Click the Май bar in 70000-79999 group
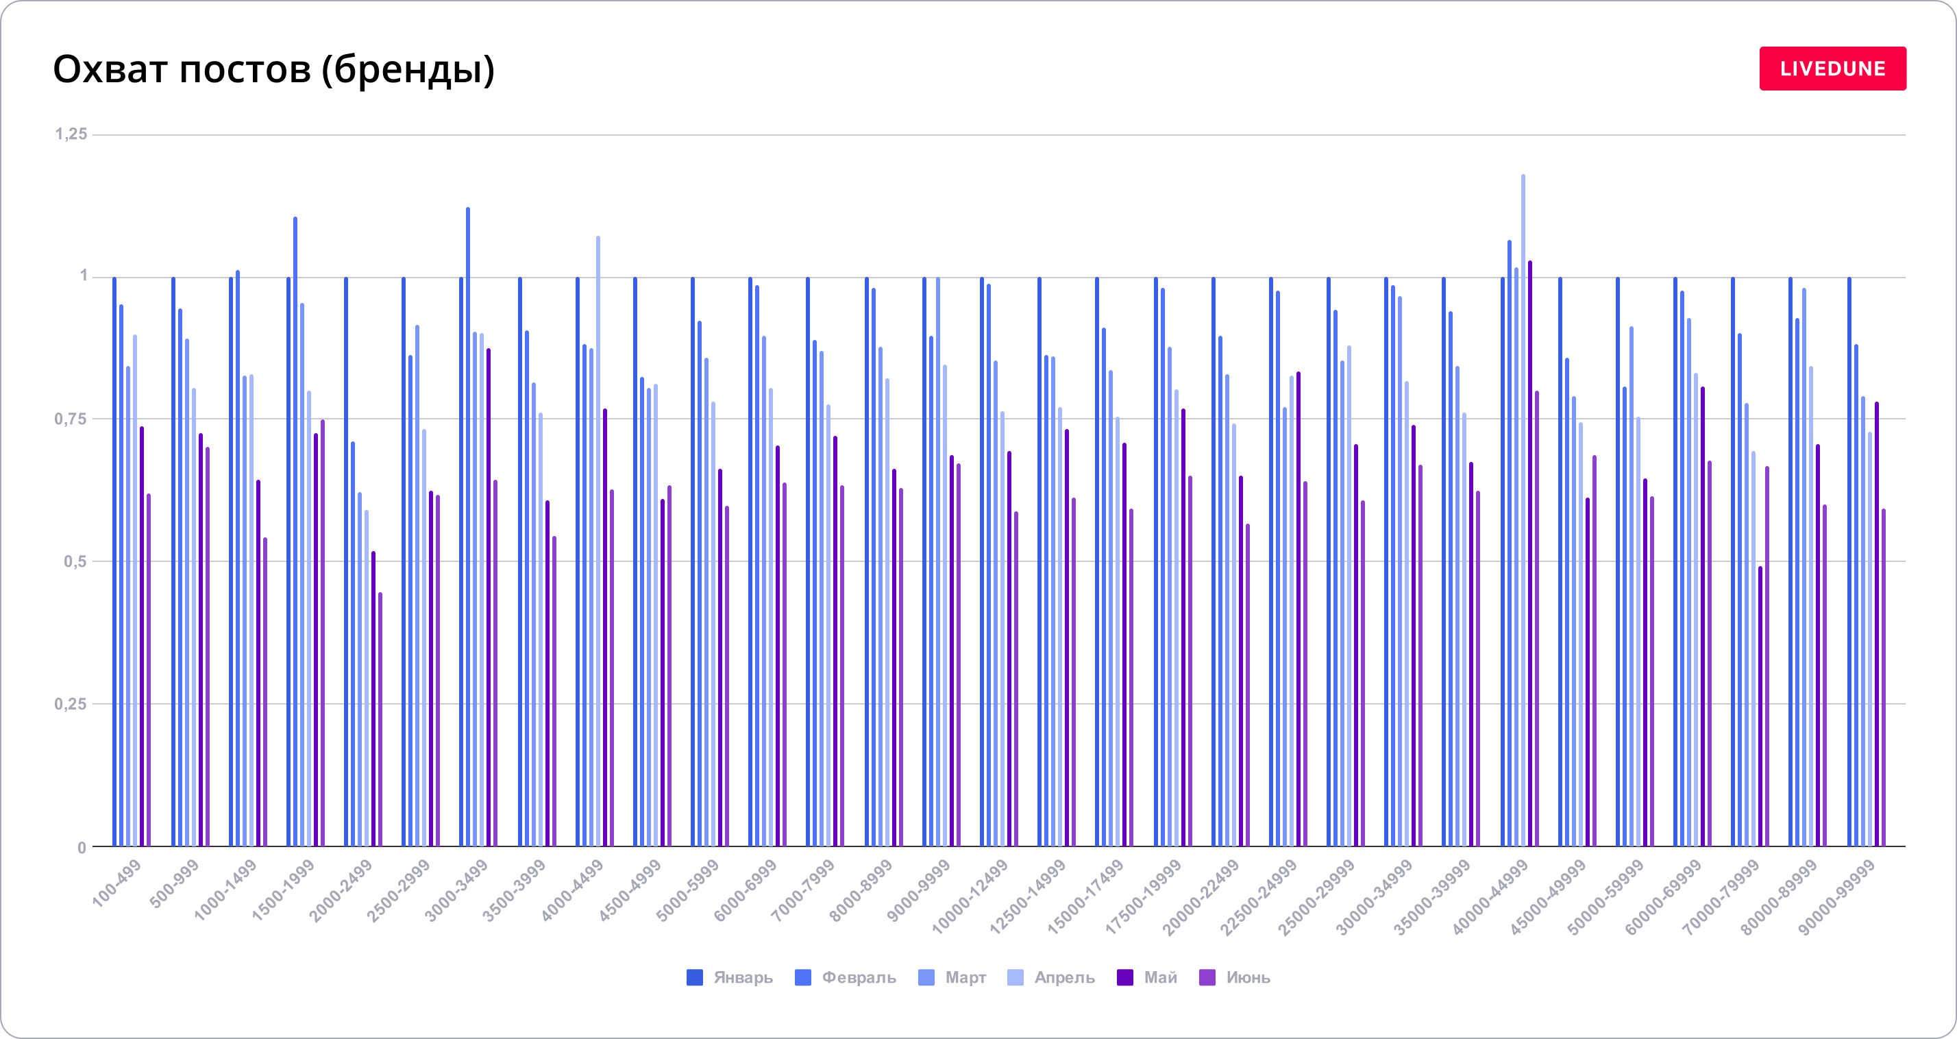This screenshot has width=1957, height=1039. point(1760,706)
